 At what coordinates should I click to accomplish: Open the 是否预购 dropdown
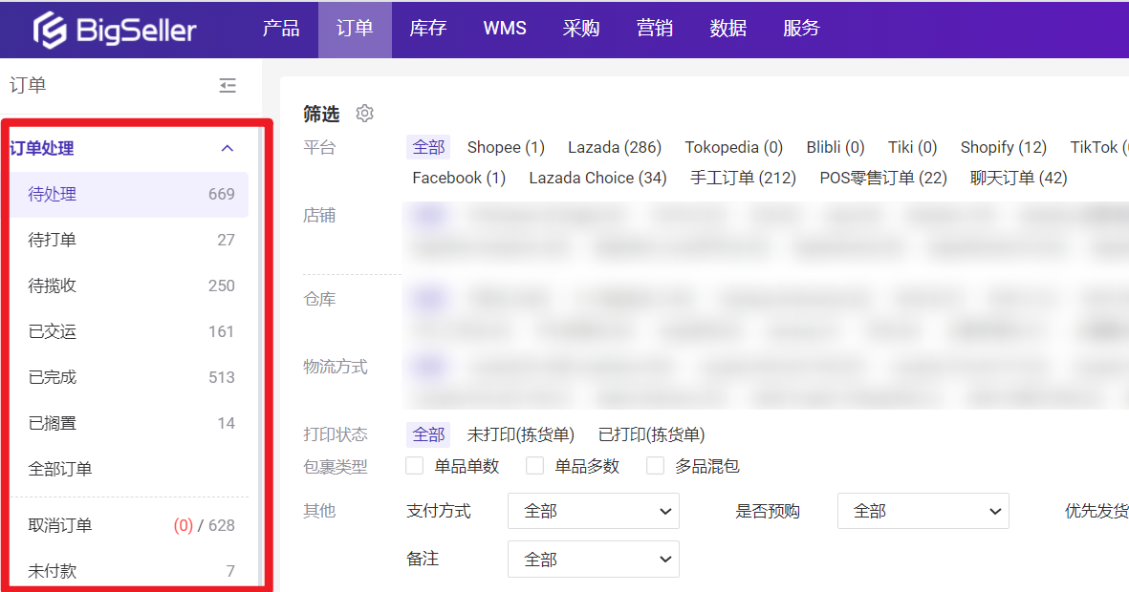(x=922, y=511)
